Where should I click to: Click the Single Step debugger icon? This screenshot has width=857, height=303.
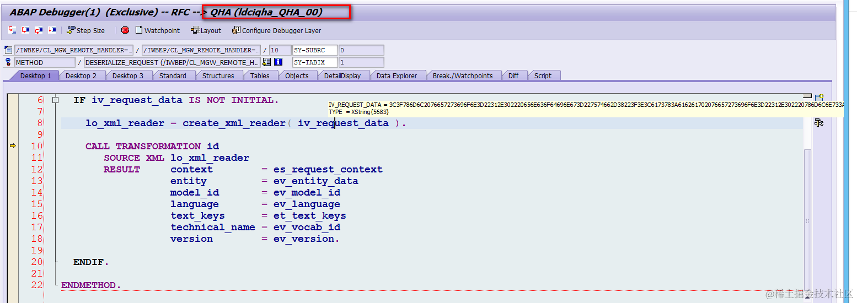pos(13,30)
